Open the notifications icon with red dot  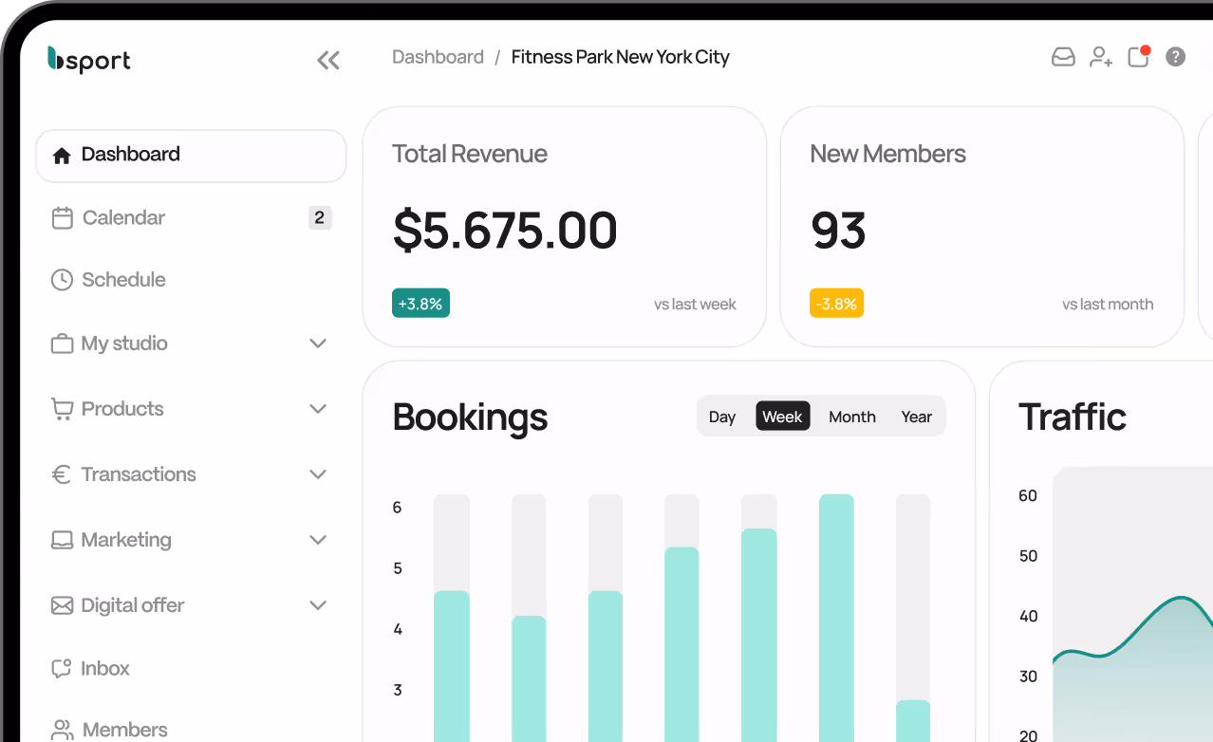coord(1137,57)
